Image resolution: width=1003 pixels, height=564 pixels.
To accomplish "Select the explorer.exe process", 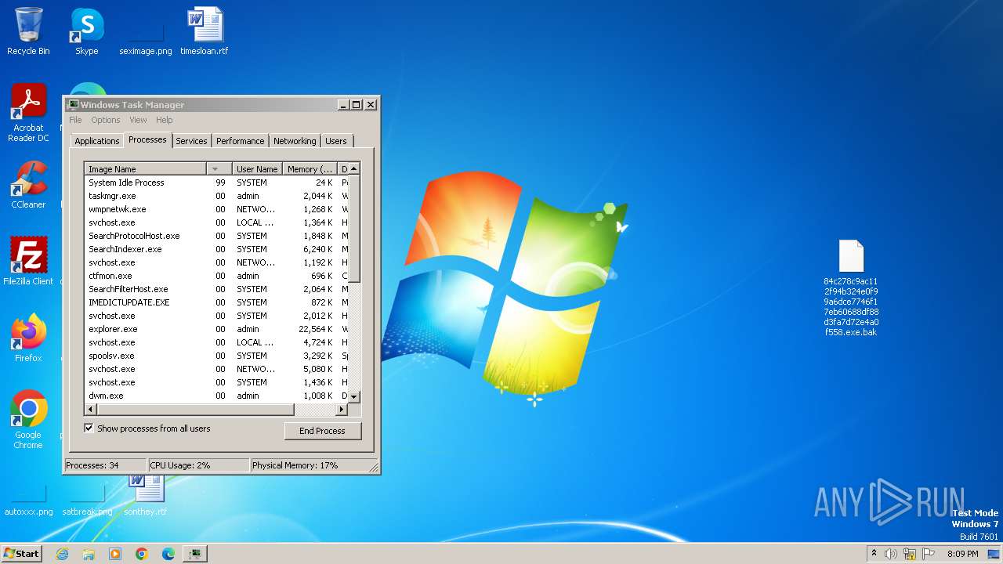I will tap(216, 329).
